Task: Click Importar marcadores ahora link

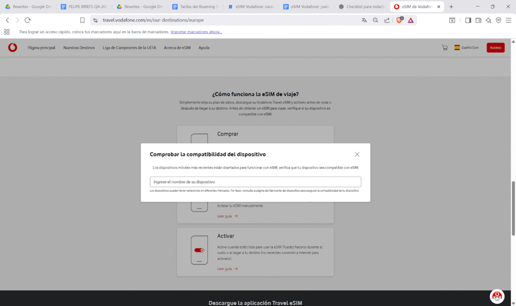Action: pos(196,32)
